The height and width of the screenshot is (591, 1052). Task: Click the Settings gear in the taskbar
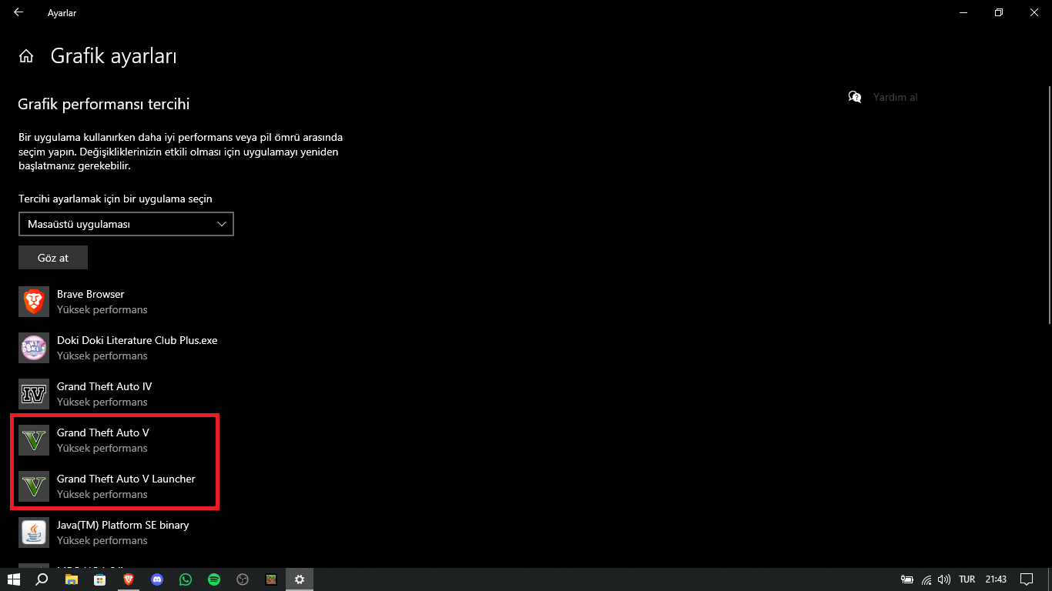coord(300,579)
